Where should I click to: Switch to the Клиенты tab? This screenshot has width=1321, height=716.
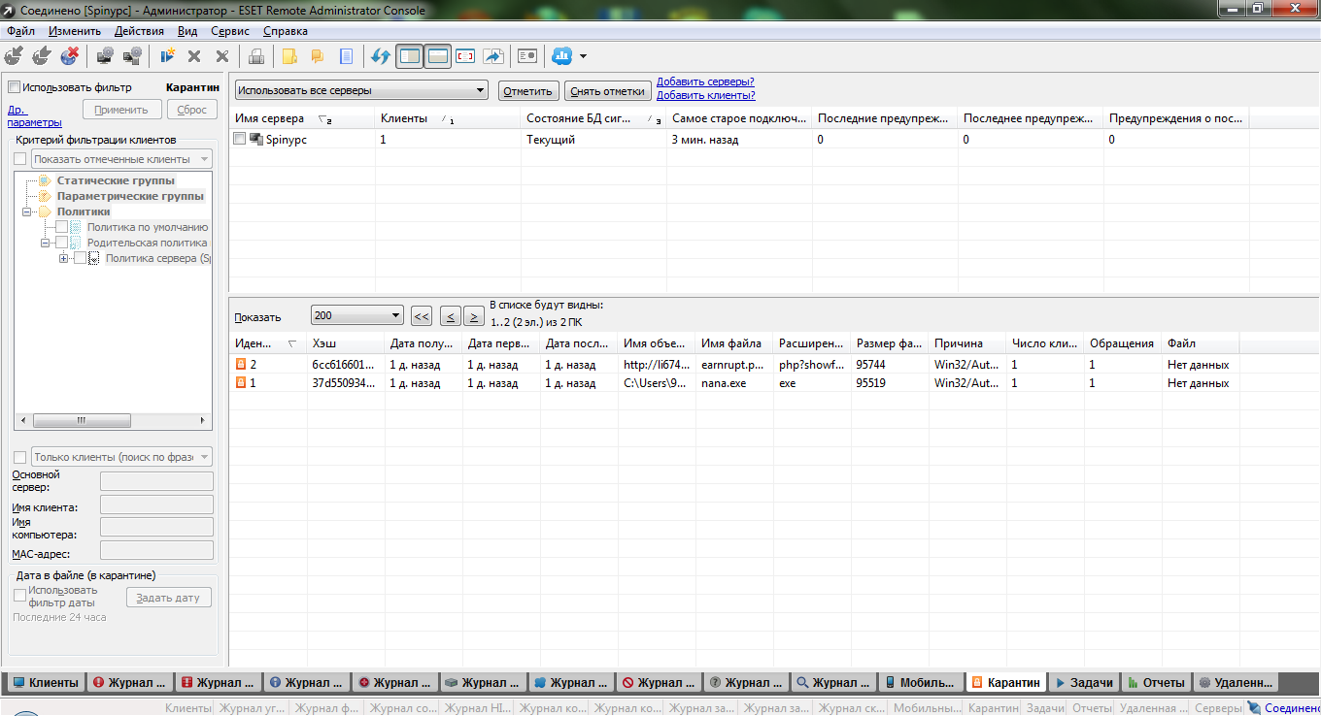45,683
